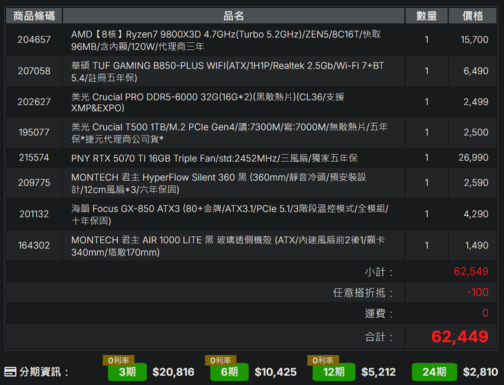Click the 0利率 badge above 6期
The width and height of the screenshot is (504, 385).
220,360
